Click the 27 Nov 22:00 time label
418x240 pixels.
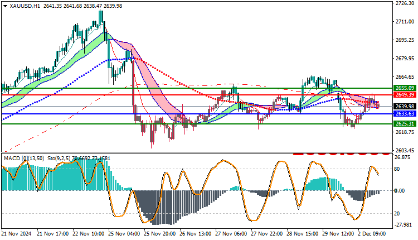[x=267, y=234]
